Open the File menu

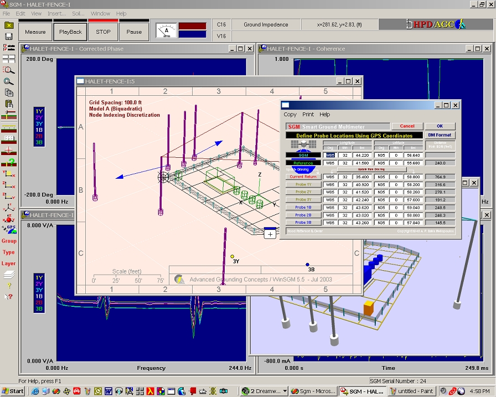(x=6, y=14)
